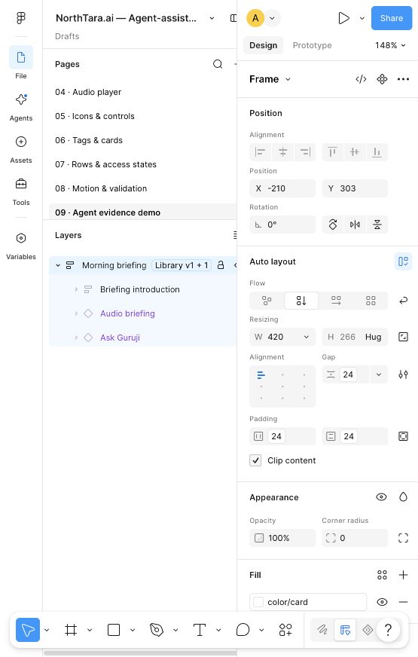Flip horizontal icon

355,225
